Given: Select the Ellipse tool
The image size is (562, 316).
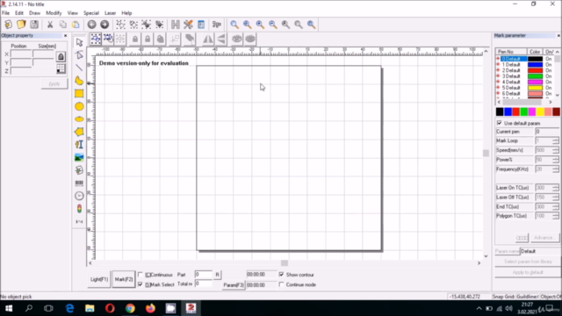Looking at the screenshot, I should pos(79,119).
